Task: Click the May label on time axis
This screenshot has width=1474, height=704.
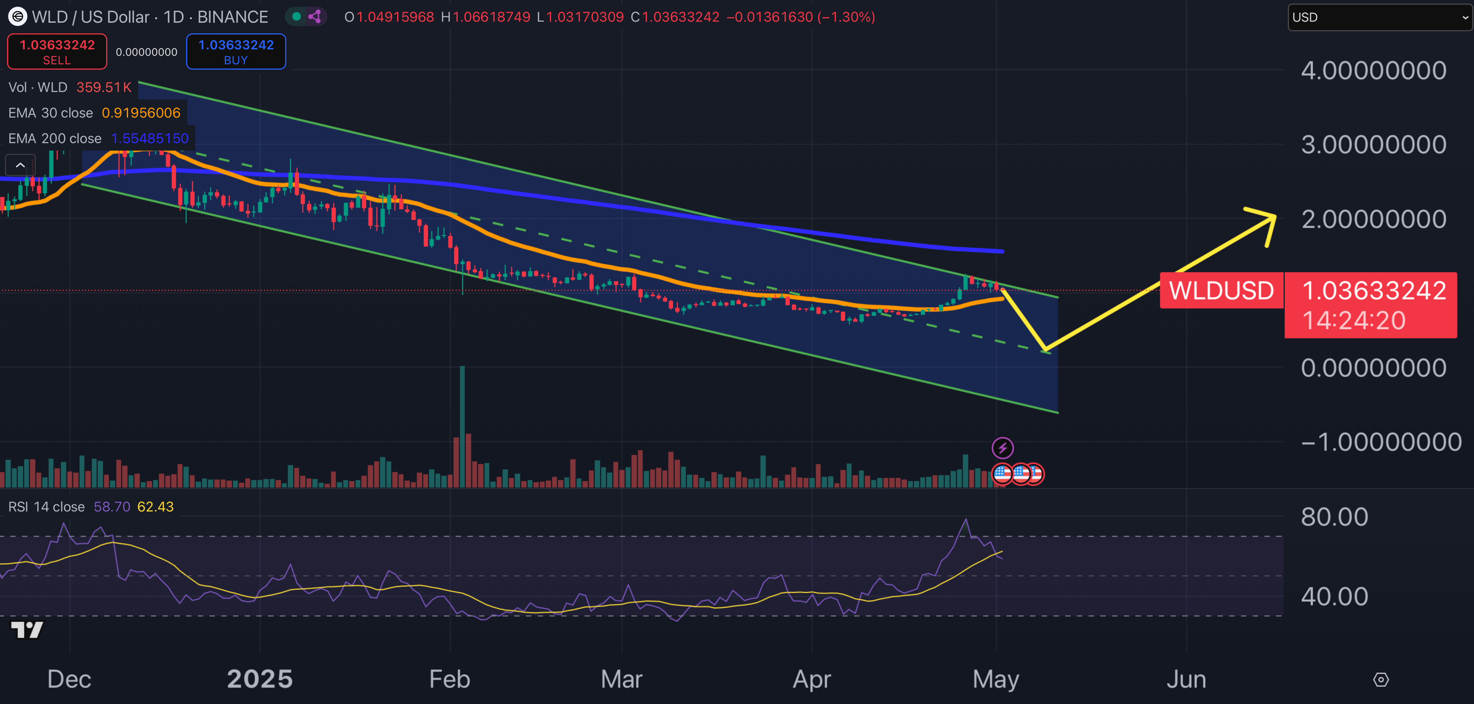Action: coord(996,679)
